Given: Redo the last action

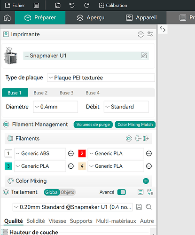Looking at the screenshot, I should pos(86,6).
